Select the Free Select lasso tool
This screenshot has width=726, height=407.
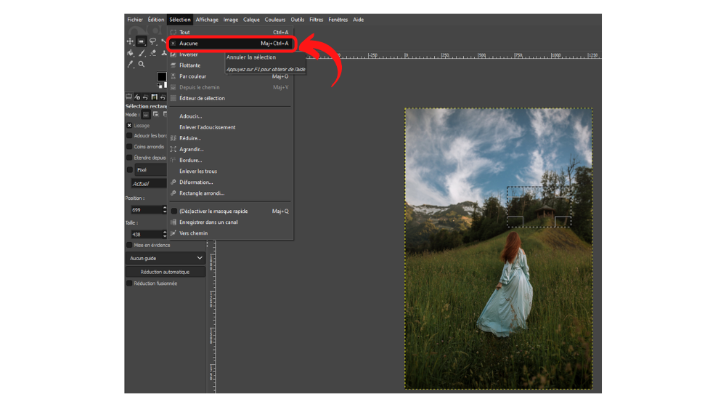(x=152, y=41)
